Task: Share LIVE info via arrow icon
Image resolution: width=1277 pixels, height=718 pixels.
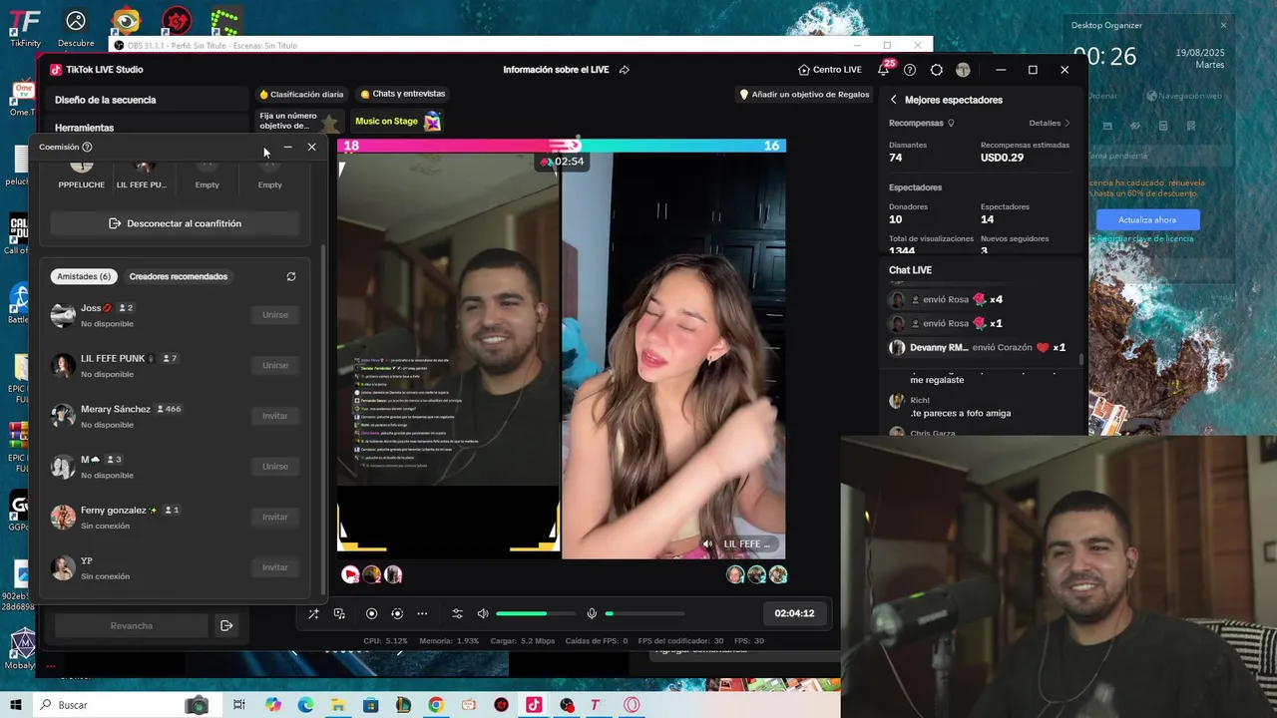Action: point(625,70)
